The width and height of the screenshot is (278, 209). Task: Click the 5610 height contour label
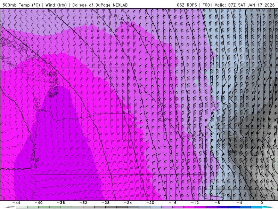[x=224, y=195]
